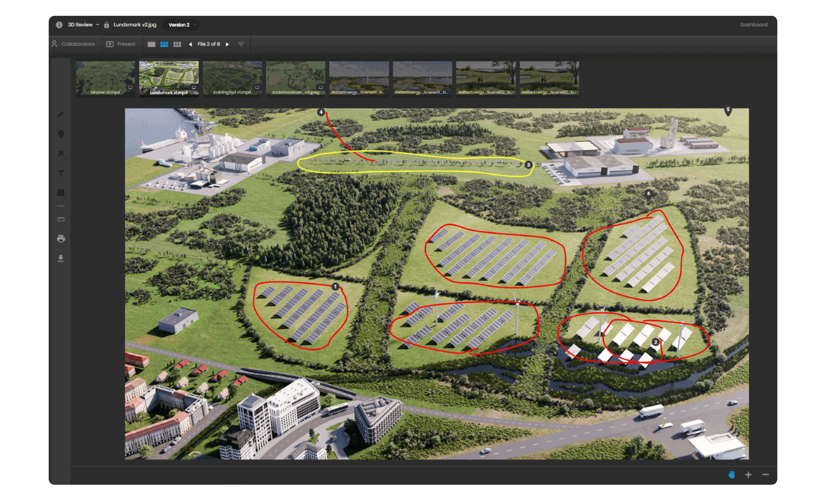
Task: Go to the Dashboard
Action: click(754, 25)
